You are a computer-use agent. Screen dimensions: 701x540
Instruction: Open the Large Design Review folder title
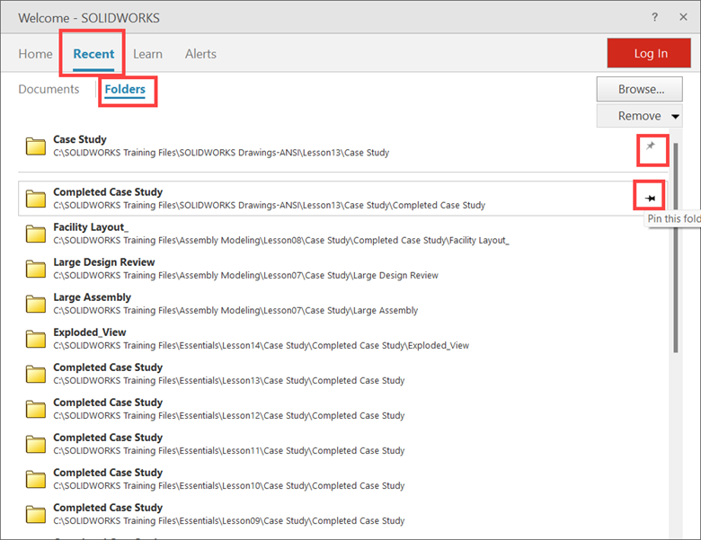104,262
